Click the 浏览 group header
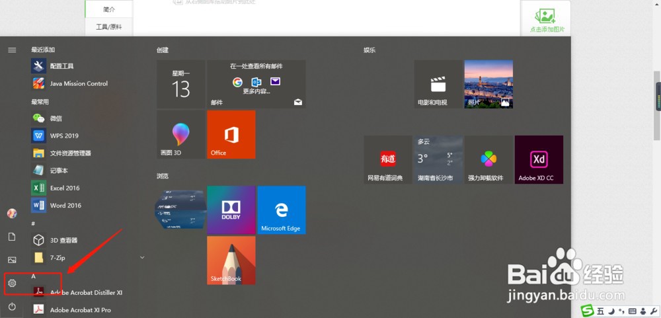 [163, 176]
